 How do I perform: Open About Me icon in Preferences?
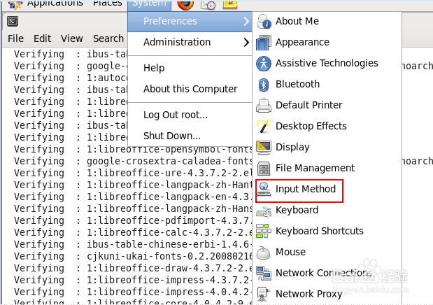tap(264, 22)
